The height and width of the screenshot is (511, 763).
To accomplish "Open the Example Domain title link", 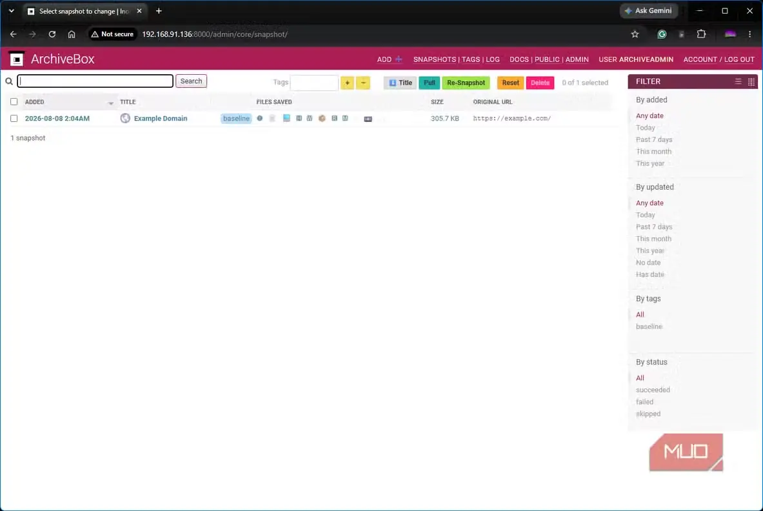I will (x=161, y=118).
